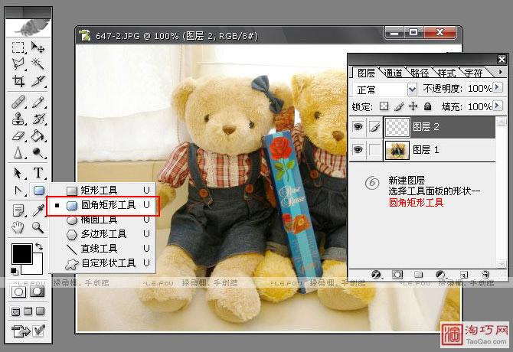This screenshot has width=513, height=352.
Task: Choose 圆角矩形工具 from the shape flyout
Action: (103, 205)
